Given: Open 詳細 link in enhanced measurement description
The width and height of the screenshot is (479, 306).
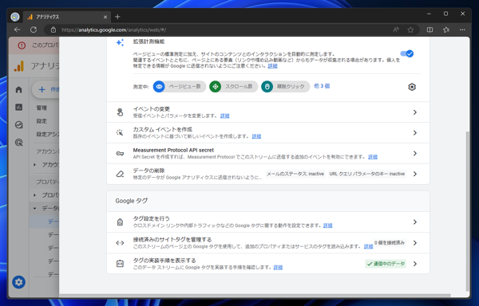Looking at the screenshot, I should pyautogui.click(x=272, y=66).
